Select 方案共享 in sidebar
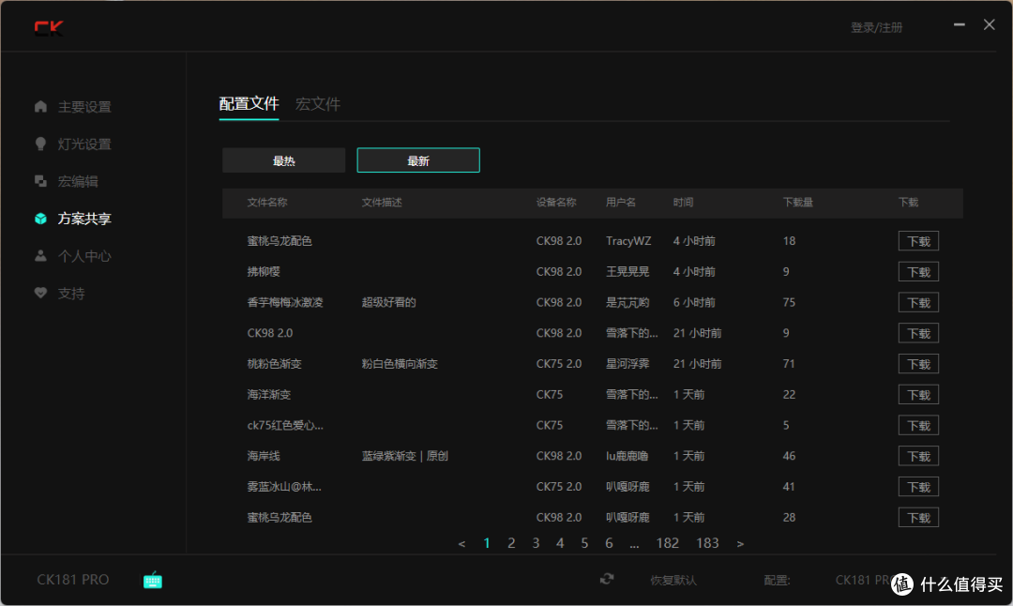The image size is (1013, 606). click(84, 219)
